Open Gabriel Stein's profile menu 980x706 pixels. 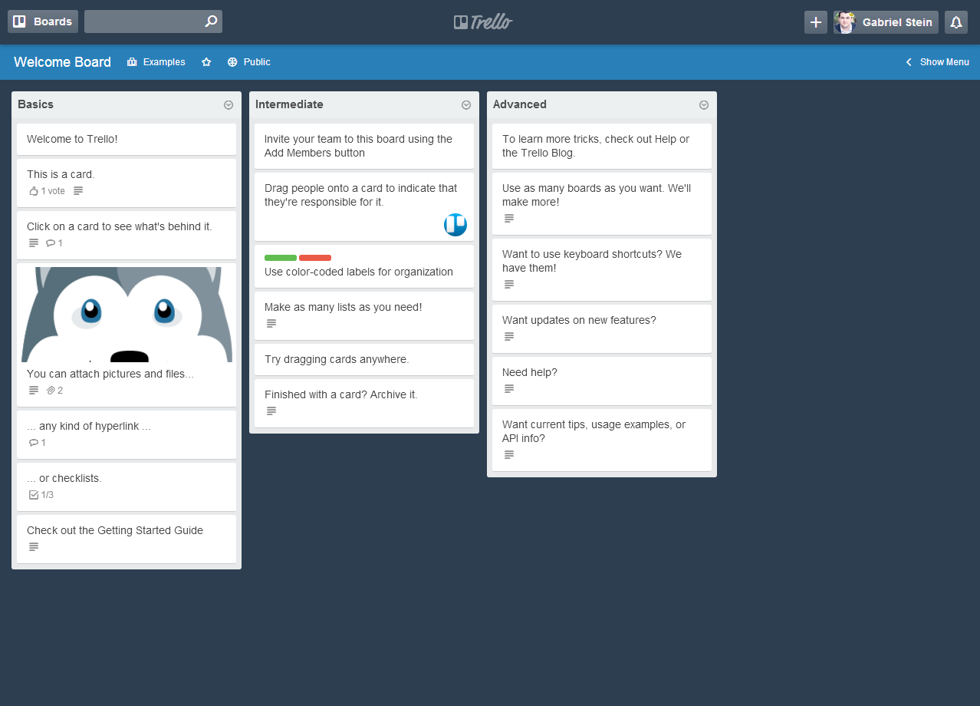coord(886,22)
